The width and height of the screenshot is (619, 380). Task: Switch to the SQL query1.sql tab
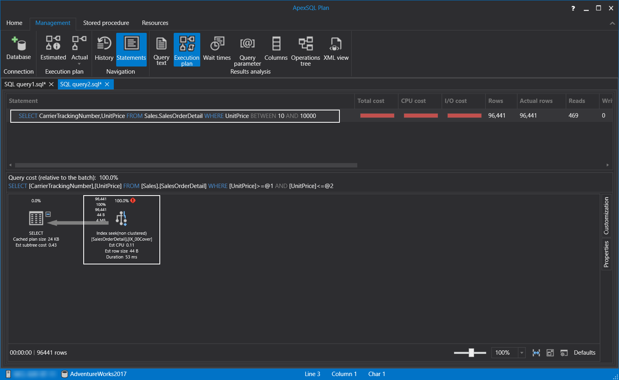coord(25,84)
